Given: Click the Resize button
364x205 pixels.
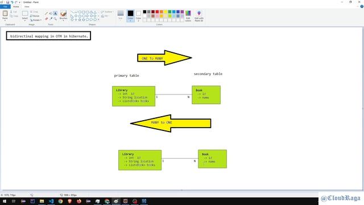Looking at the screenshot, I should point(35,16).
